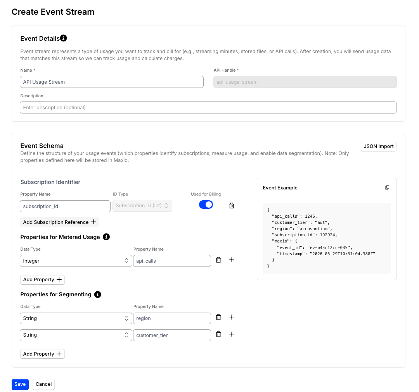Viewport: 419px width, 392px height.
Task: Click the plus icon beside the region property
Action: [x=232, y=317]
